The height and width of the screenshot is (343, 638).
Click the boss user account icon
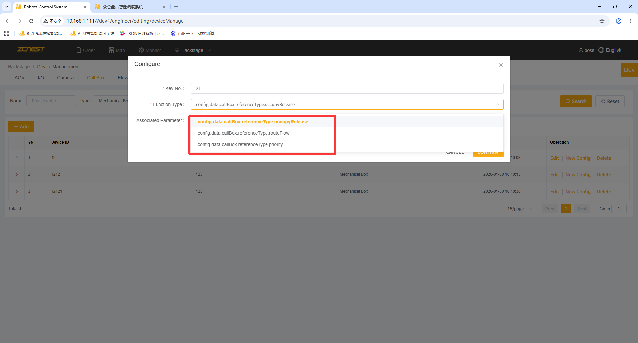pyautogui.click(x=581, y=50)
